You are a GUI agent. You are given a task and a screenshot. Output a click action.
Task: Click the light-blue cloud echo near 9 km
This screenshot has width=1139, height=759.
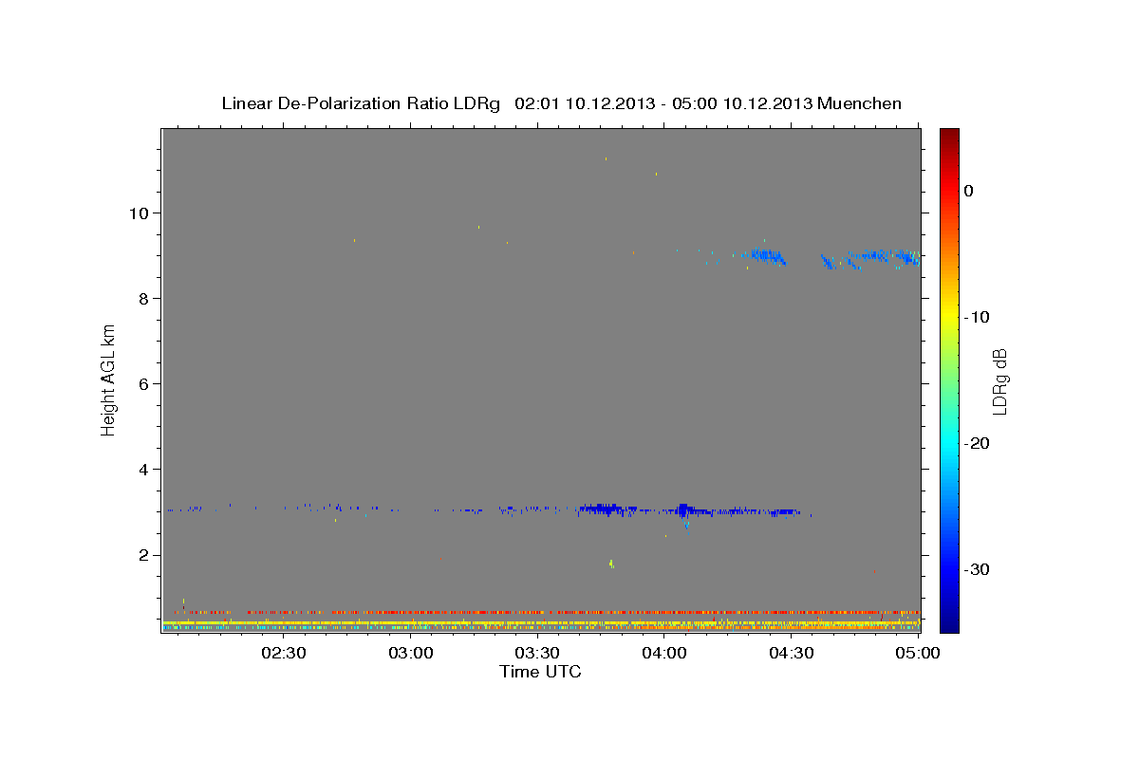click(x=765, y=255)
